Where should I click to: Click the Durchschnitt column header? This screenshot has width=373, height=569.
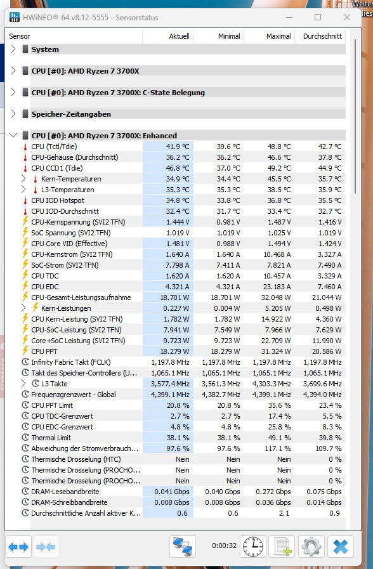click(x=320, y=36)
